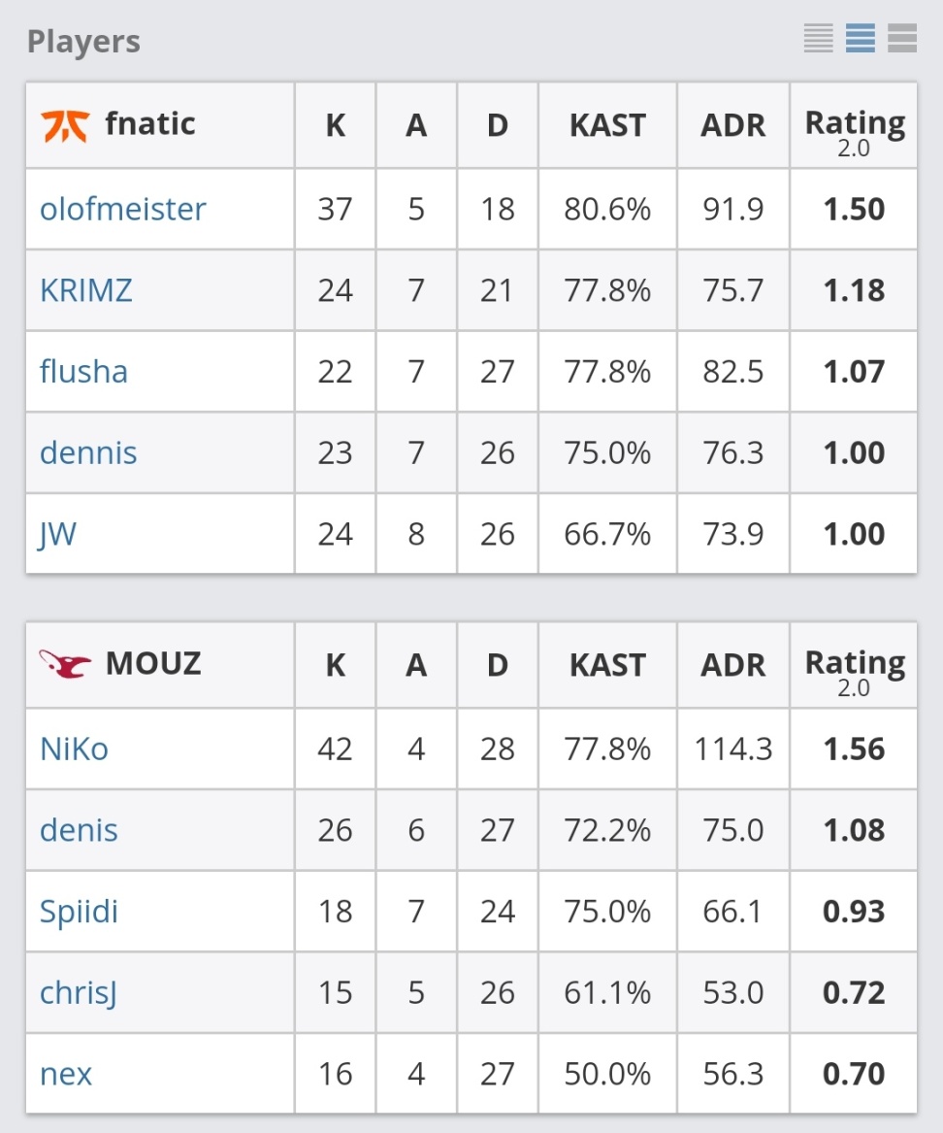
Task: Click the fnatic Rating 2.0 column header
Action: click(854, 130)
